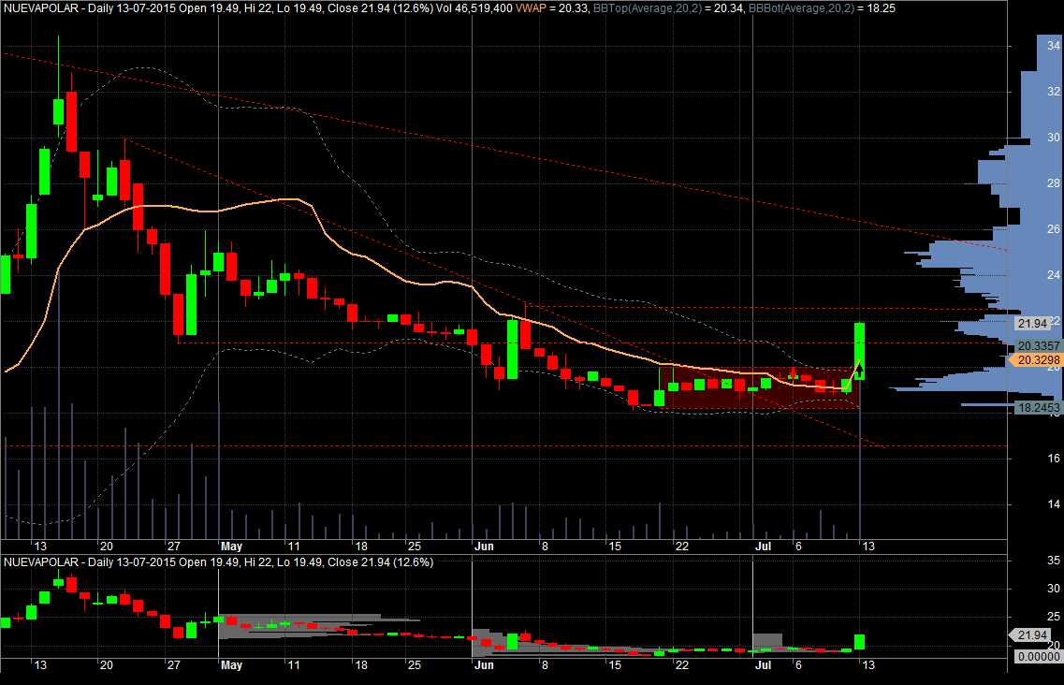Click the Jun label on upper pane date axis

click(484, 547)
